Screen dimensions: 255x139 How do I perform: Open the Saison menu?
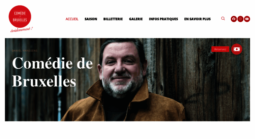tap(91, 19)
